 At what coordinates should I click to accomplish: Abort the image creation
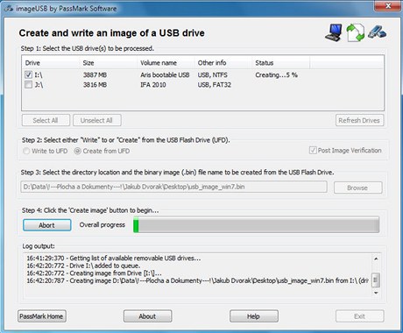(x=47, y=225)
